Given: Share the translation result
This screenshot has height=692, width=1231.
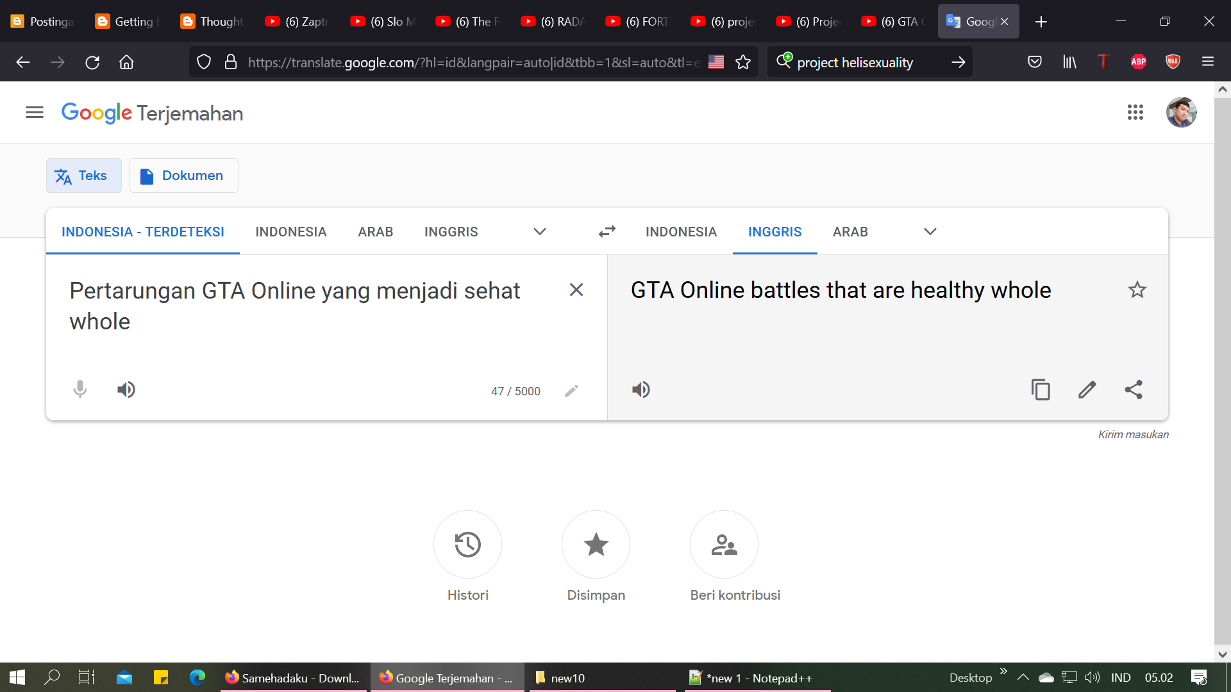Looking at the screenshot, I should tap(1133, 390).
